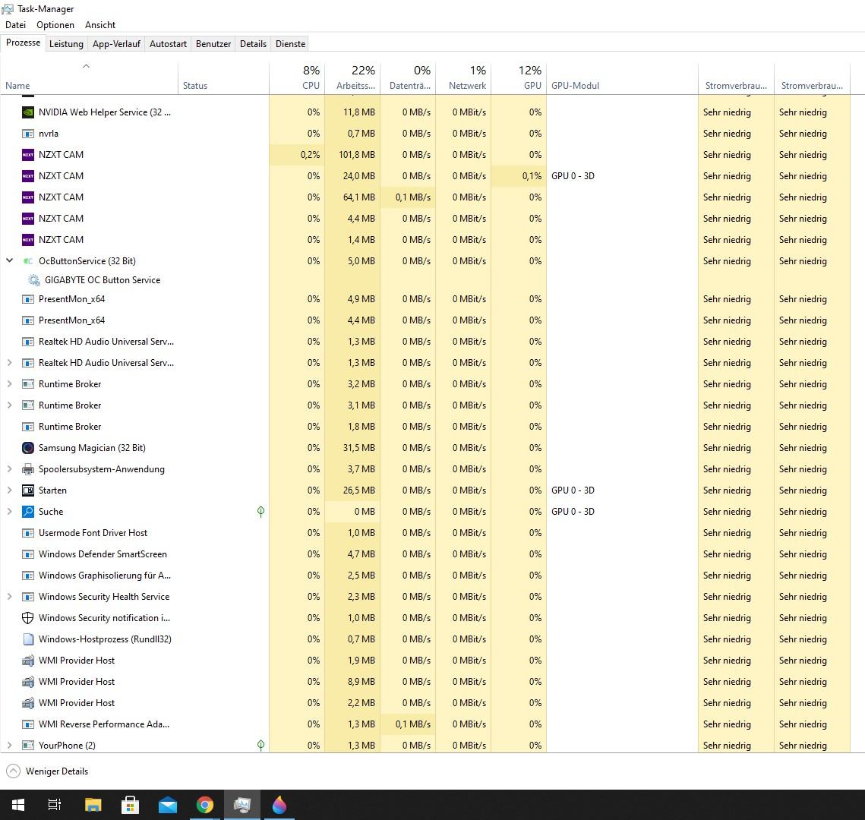The height and width of the screenshot is (820, 865).
Task: Click the NZXT CAM icon using 101,8 MB
Action: pos(27,155)
